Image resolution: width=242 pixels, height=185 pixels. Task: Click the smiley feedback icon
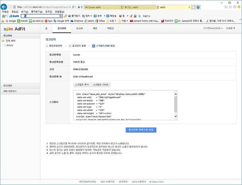tap(239, 7)
